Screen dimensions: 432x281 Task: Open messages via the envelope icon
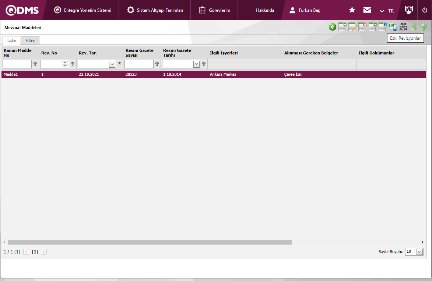[367, 10]
